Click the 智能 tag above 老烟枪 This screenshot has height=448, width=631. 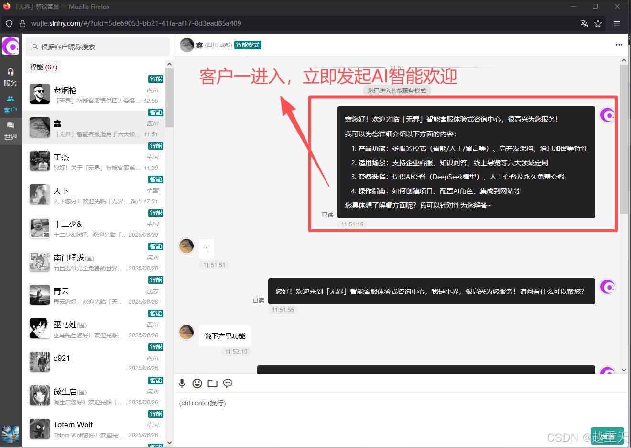point(156,79)
